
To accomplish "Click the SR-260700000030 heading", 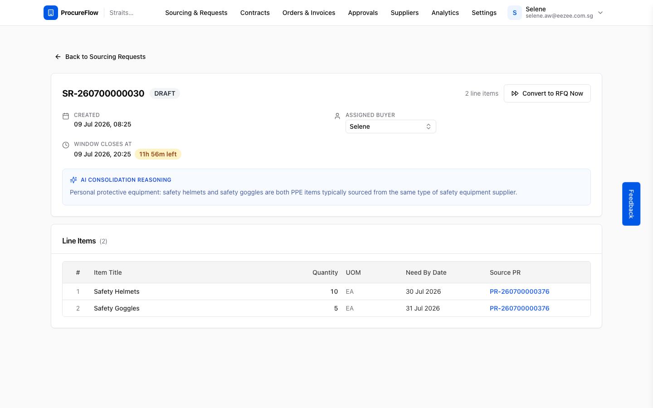I will (103, 93).
